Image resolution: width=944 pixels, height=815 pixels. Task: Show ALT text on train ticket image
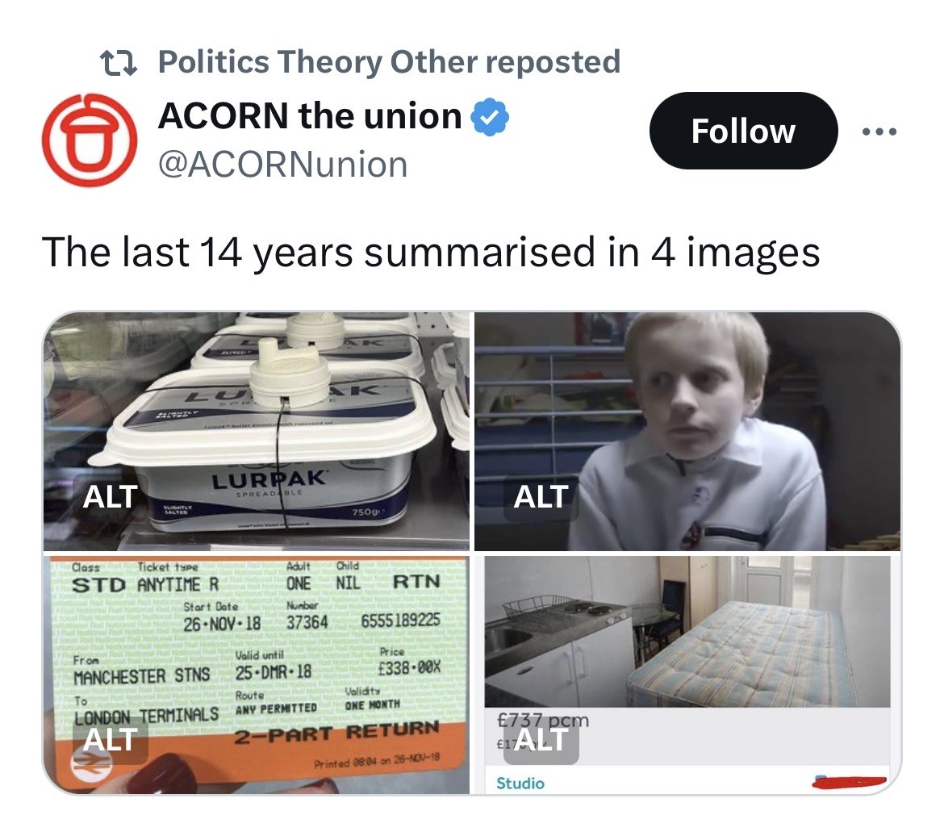(x=111, y=741)
